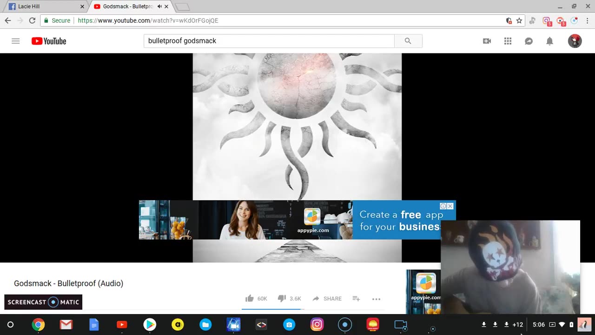Open Screencast-O-Matic recorder shelf icon
Screen dimensions: 595x335
point(345,325)
